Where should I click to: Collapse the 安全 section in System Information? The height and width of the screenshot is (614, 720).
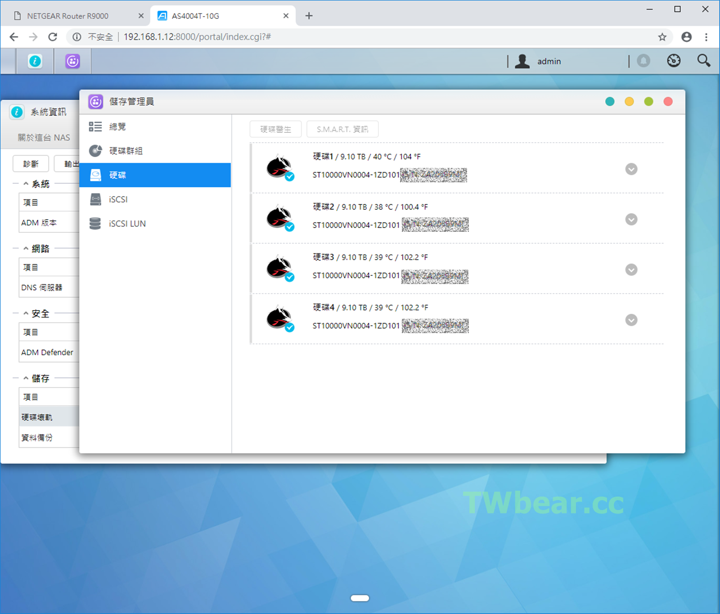(26, 313)
